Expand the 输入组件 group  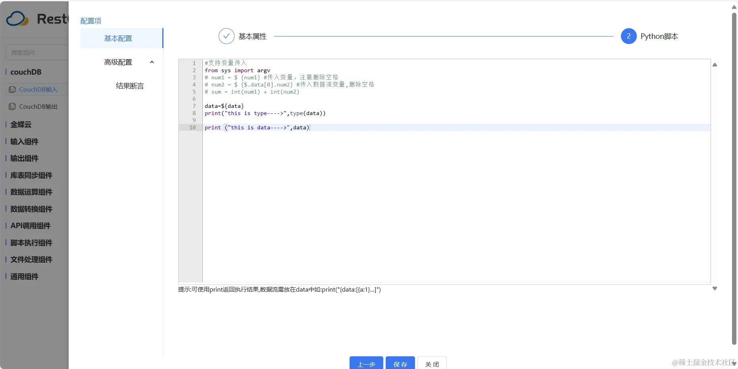24,142
